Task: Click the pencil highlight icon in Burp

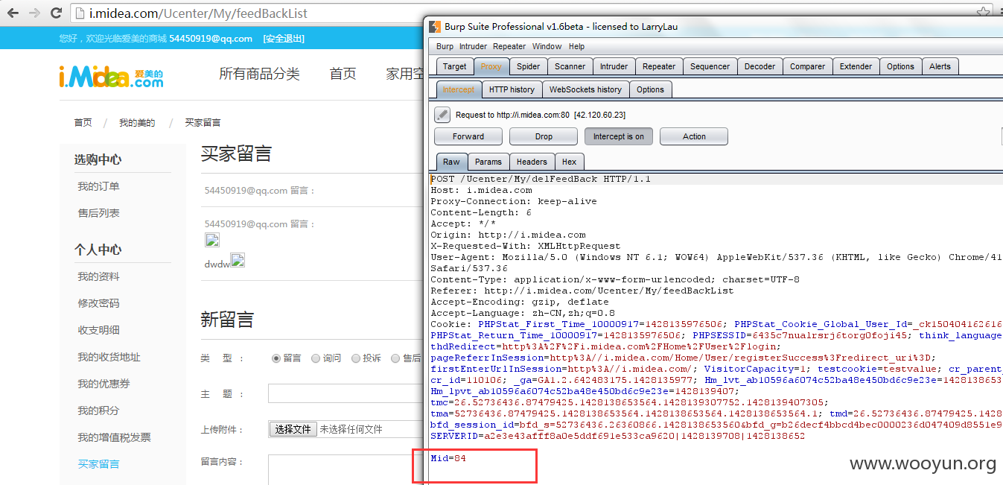Action: pyautogui.click(x=442, y=115)
